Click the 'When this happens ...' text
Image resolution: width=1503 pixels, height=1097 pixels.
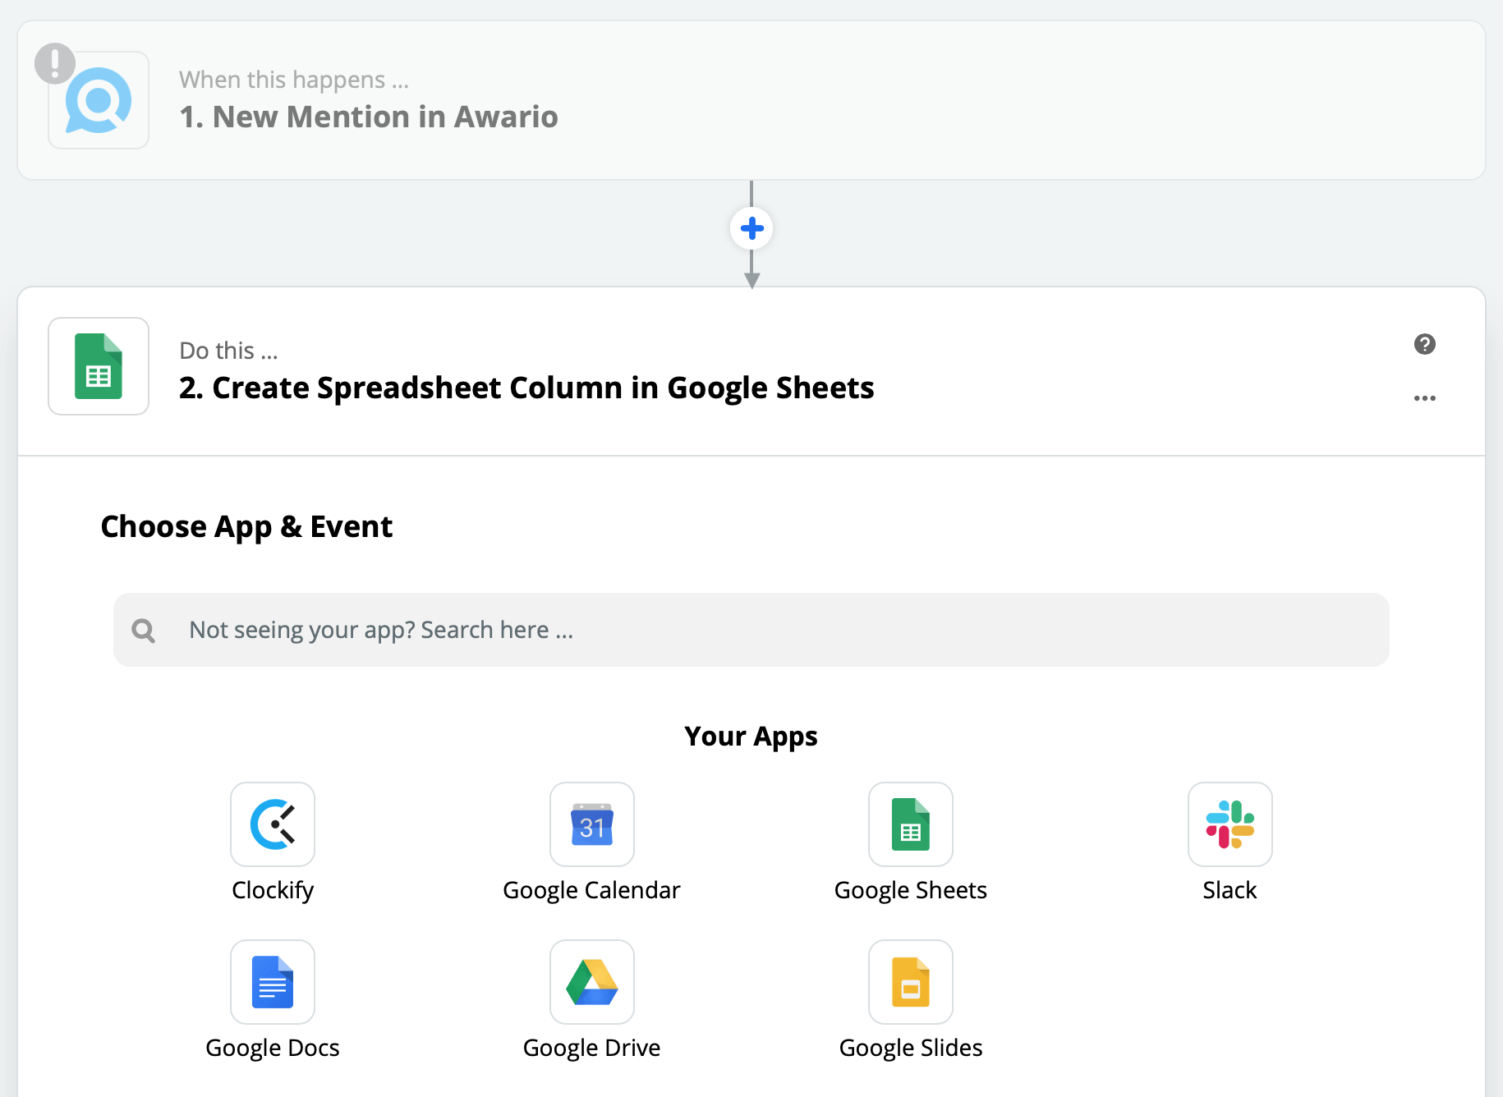(294, 80)
